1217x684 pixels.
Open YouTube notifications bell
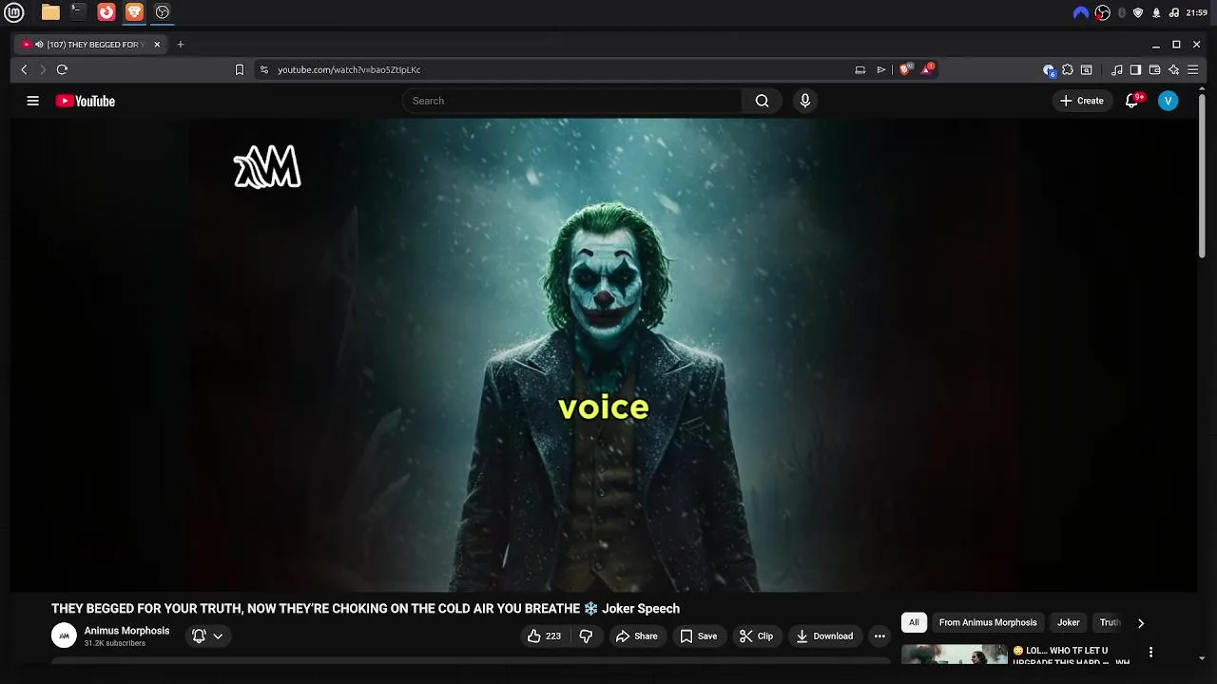(1131, 101)
